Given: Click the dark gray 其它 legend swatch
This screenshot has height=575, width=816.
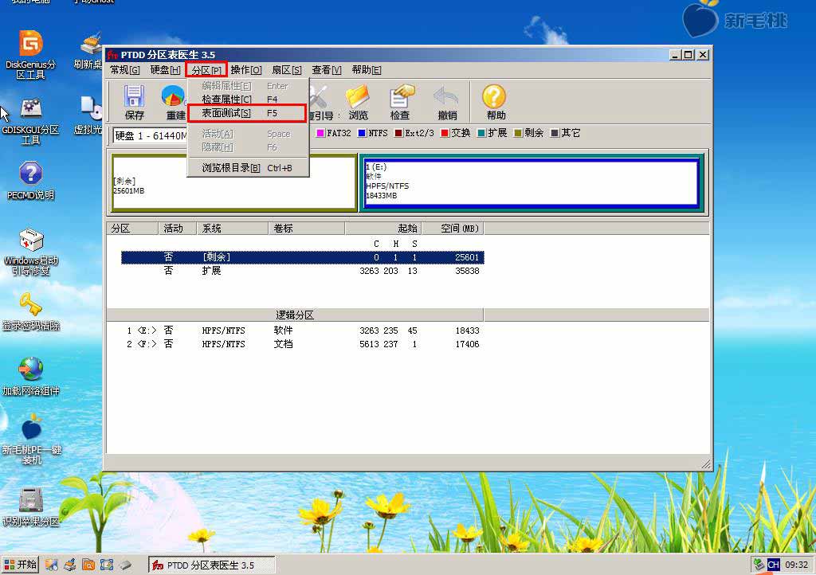Looking at the screenshot, I should pyautogui.click(x=555, y=133).
